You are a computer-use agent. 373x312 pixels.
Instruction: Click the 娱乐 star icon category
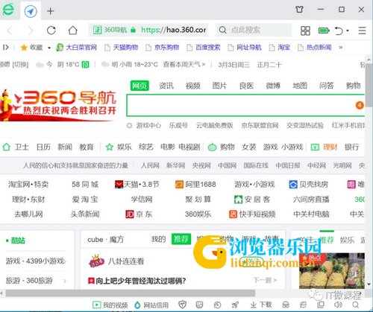pos(109,147)
